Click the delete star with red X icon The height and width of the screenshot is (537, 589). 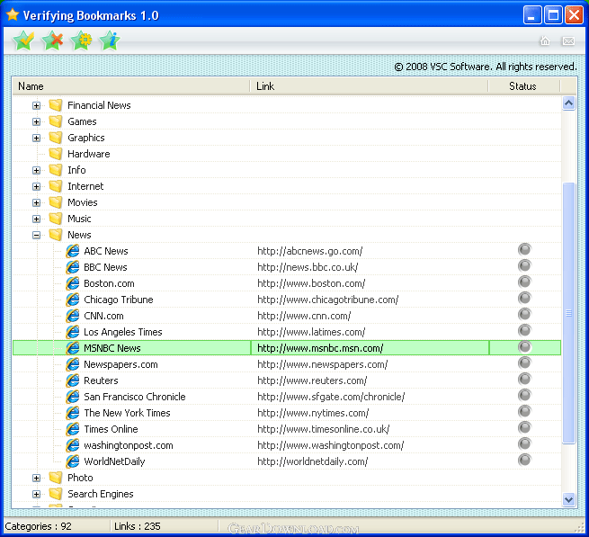[x=52, y=40]
